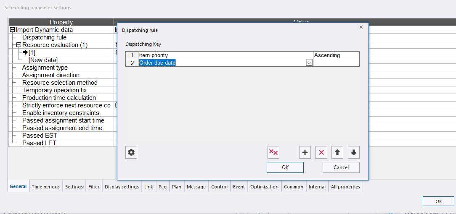Collapse the Resource evaluation (1) node

[x=19, y=45]
